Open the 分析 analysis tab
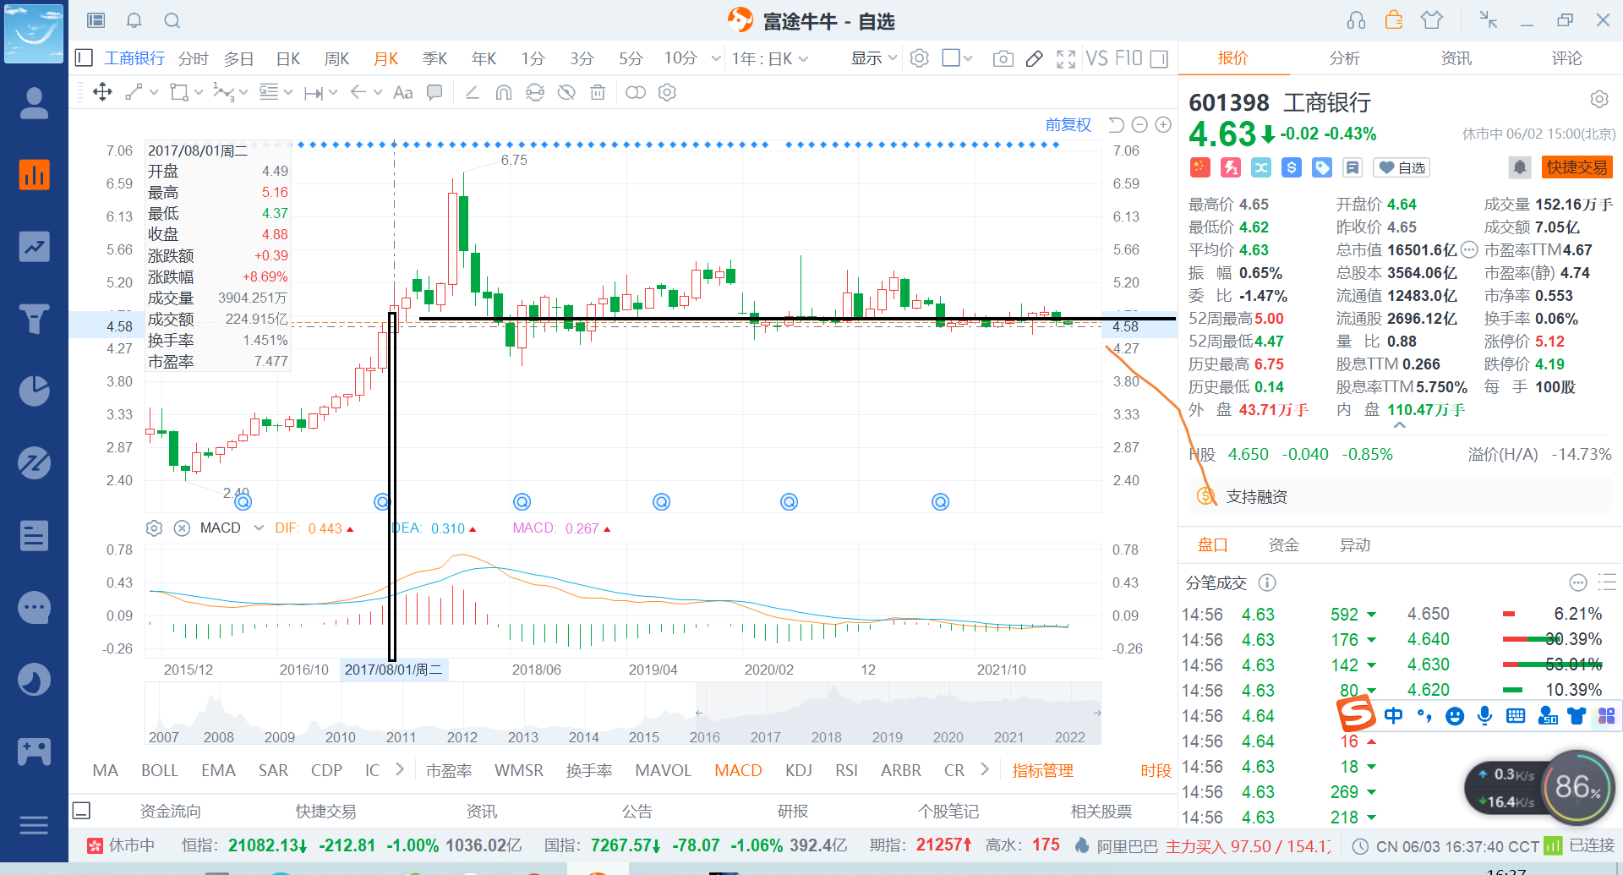Viewport: 1623px width, 875px height. 1344,58
